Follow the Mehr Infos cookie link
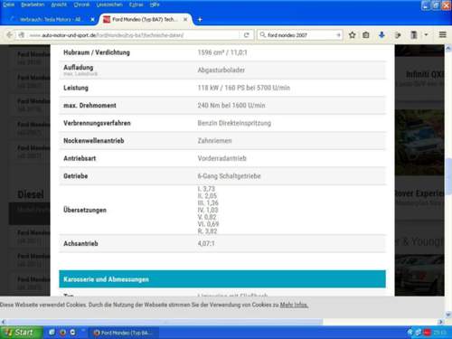The image size is (452, 339). tap(294, 305)
